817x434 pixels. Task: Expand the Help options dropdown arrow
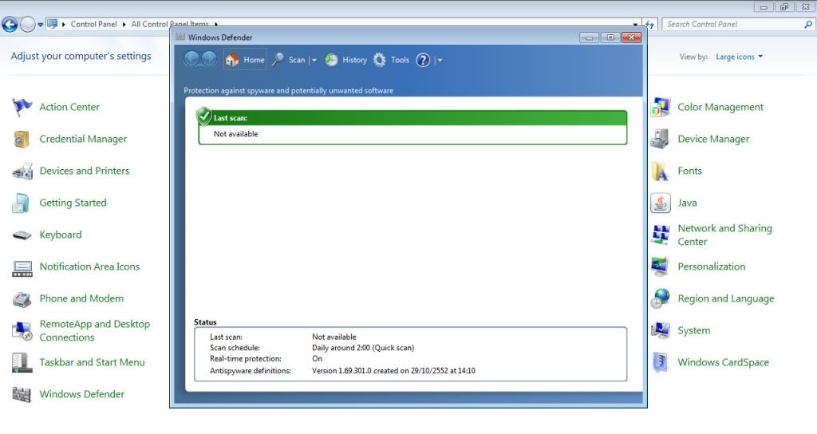click(x=440, y=61)
